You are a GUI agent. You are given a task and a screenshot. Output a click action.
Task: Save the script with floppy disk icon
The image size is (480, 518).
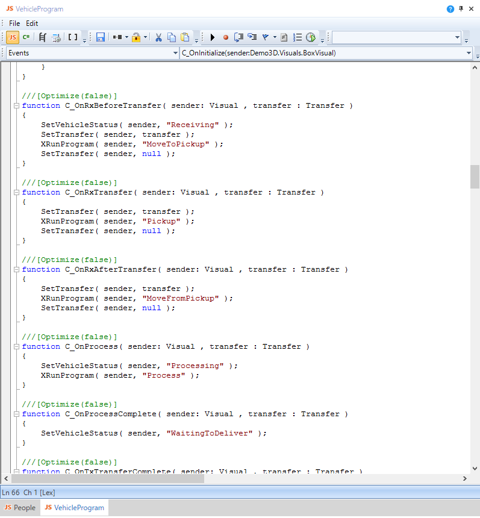(x=101, y=37)
